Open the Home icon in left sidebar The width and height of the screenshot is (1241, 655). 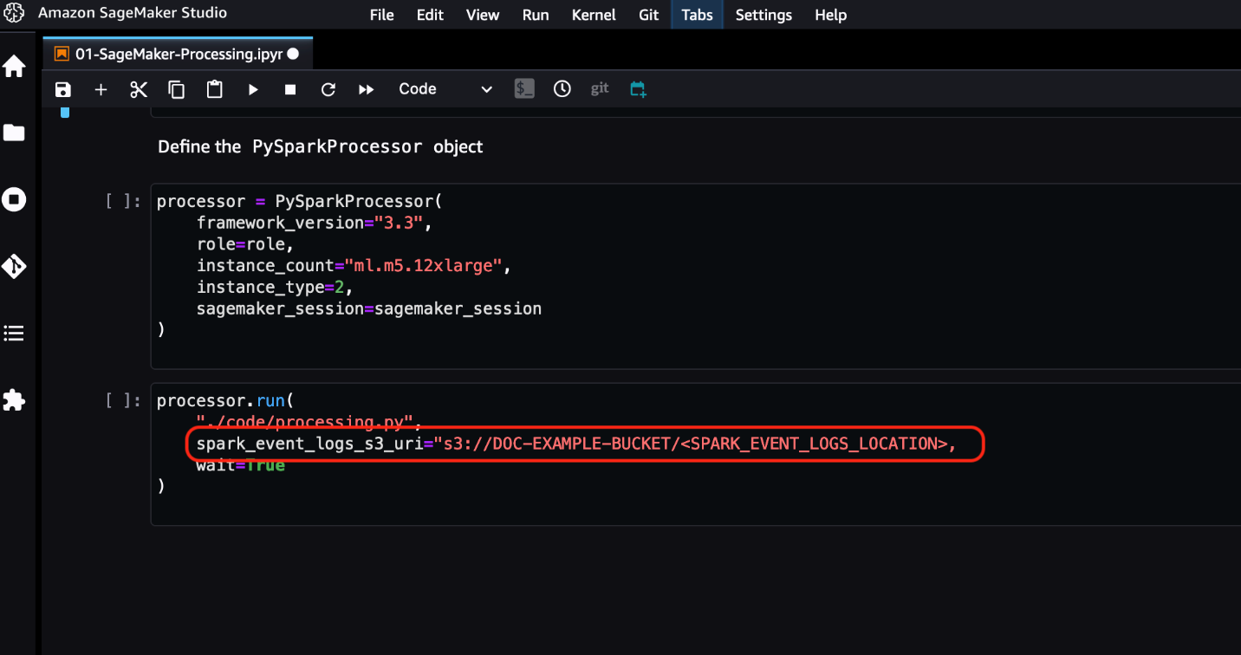[x=14, y=67]
